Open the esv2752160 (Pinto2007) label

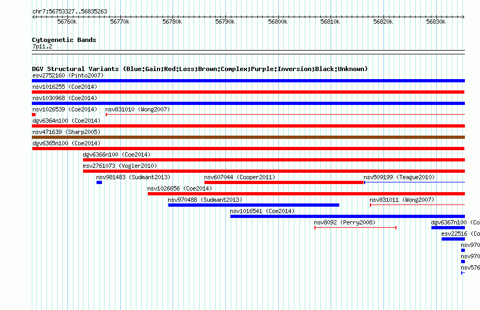(68, 75)
